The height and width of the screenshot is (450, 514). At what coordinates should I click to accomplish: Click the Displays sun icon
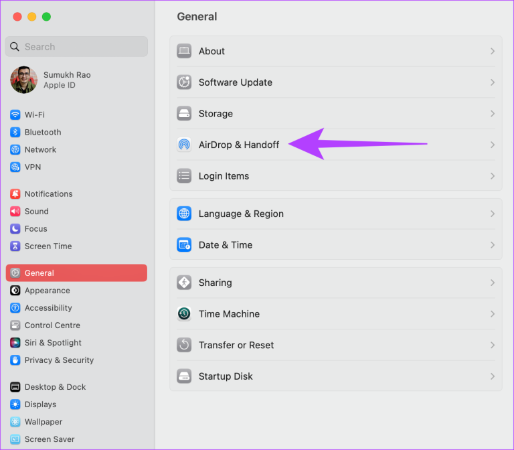[x=15, y=404]
